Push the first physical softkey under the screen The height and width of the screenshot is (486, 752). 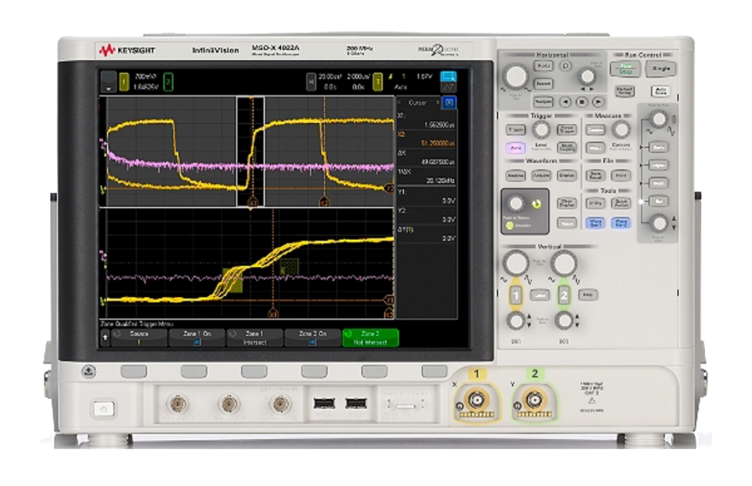coord(134,371)
